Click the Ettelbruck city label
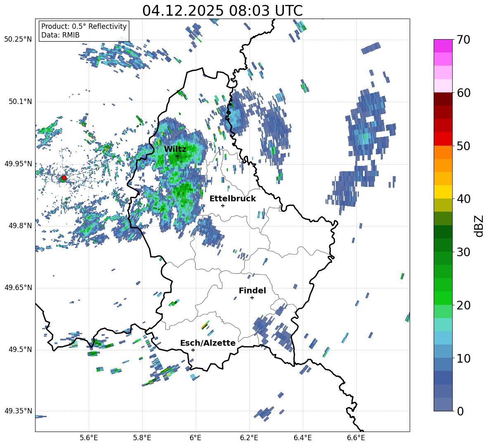This screenshot has height=446, width=489. pos(233,198)
